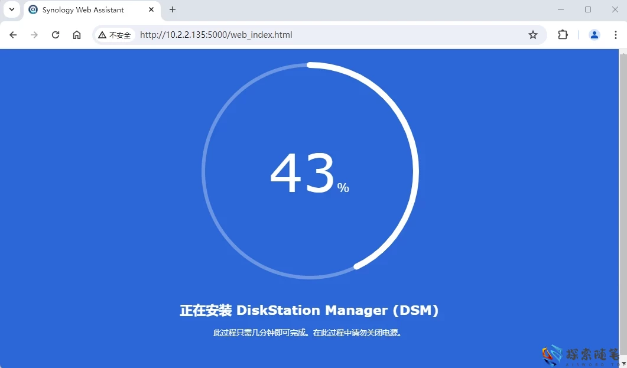Expand the tab search dropdown arrow

coord(11,9)
